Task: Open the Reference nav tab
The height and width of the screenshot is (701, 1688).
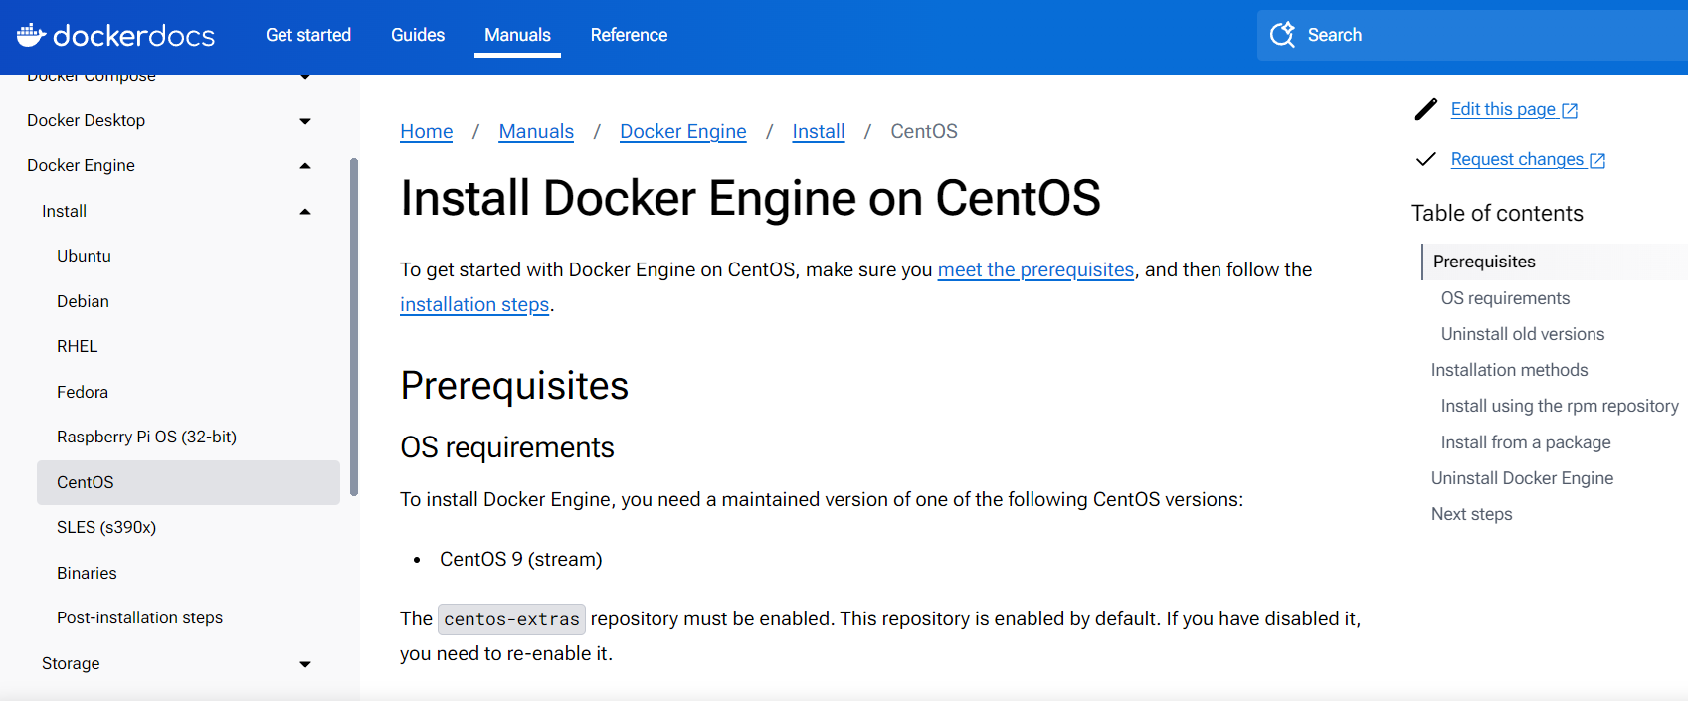Action: click(629, 35)
